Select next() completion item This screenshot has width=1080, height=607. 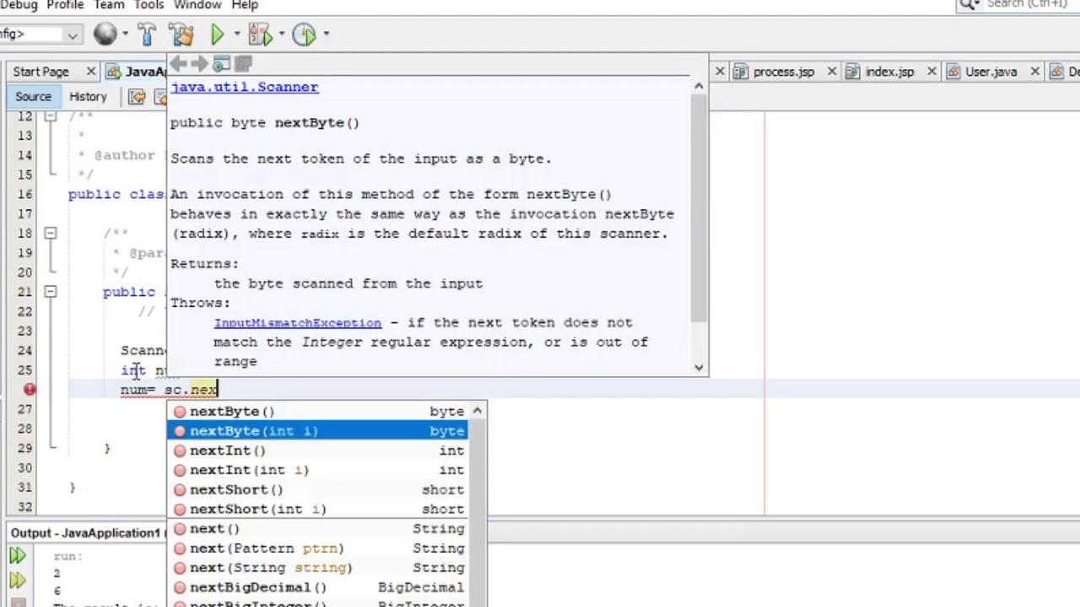[x=318, y=529]
